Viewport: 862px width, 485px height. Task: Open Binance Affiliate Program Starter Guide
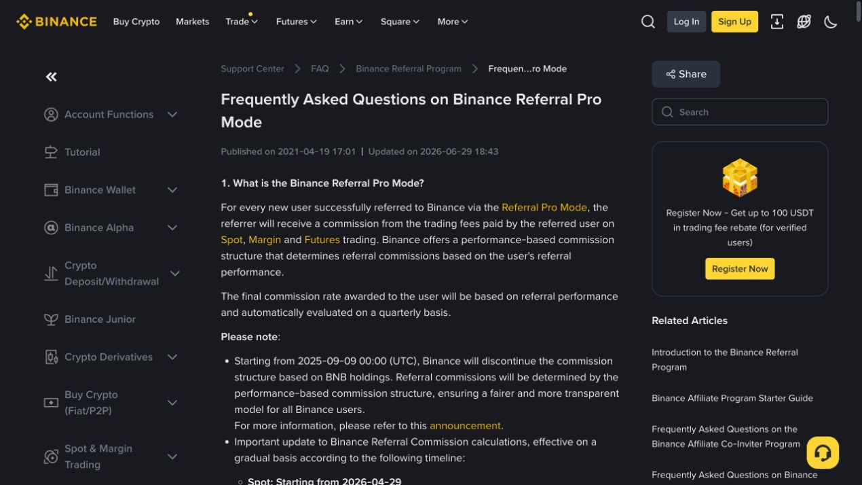point(732,398)
